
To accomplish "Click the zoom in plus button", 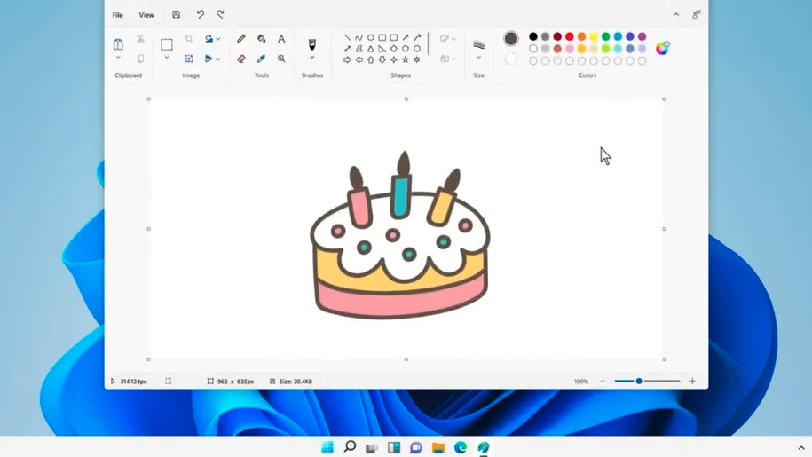I will [692, 382].
